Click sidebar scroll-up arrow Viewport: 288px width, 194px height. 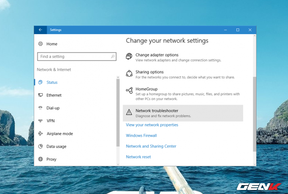click(118, 77)
